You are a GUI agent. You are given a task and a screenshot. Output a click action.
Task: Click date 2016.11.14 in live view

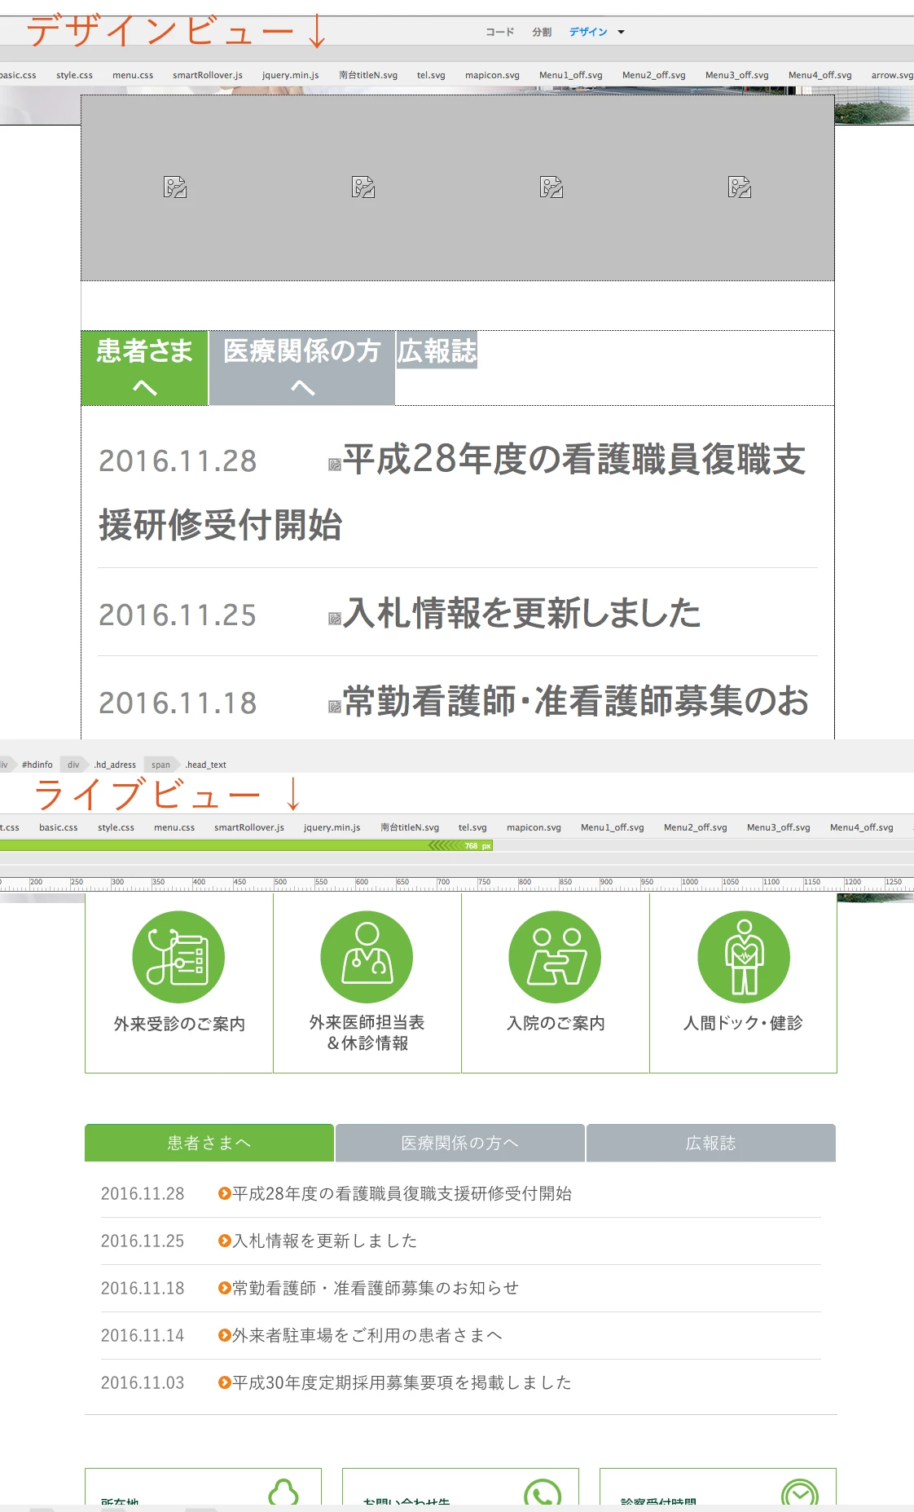click(143, 1335)
